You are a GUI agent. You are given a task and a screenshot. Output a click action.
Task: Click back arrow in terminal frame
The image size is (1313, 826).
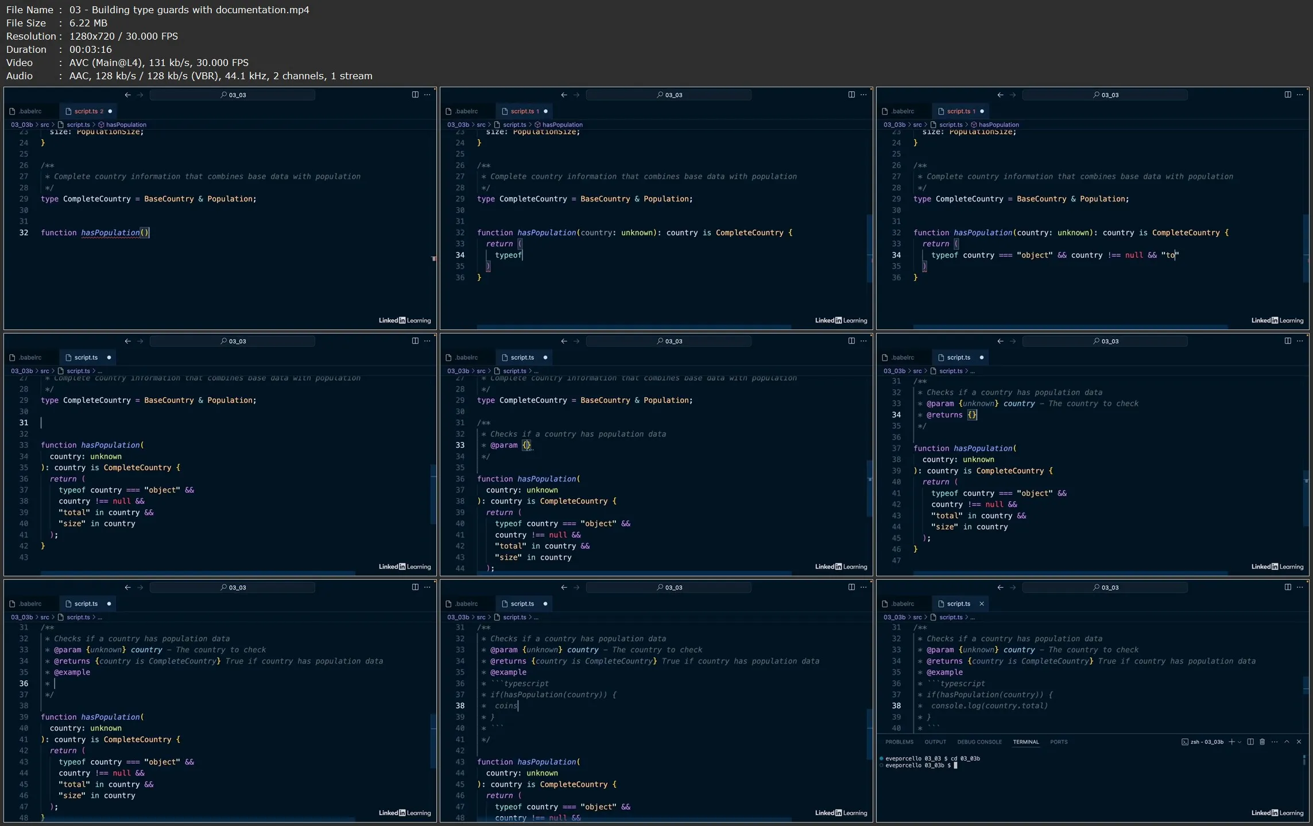pos(1000,587)
